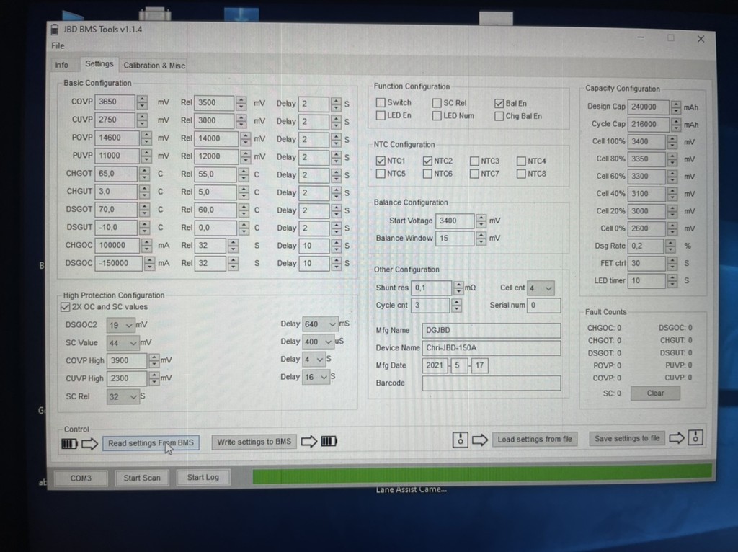Toggle the Switch checkbox
This screenshot has height=552, width=738.
pyautogui.click(x=381, y=102)
